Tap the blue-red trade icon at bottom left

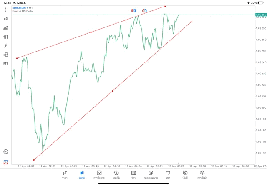point(5,162)
